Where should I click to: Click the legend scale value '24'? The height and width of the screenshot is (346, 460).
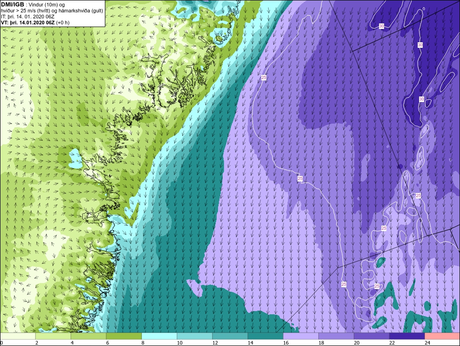[427, 343]
